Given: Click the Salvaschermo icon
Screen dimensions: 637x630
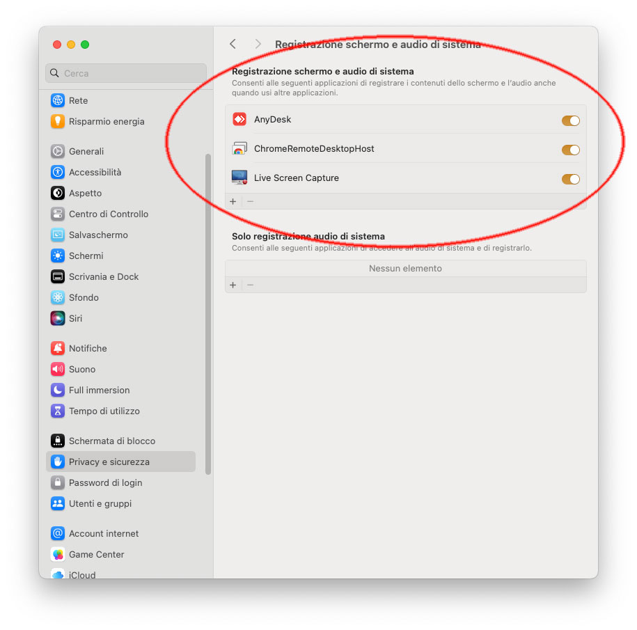Looking at the screenshot, I should [58, 235].
